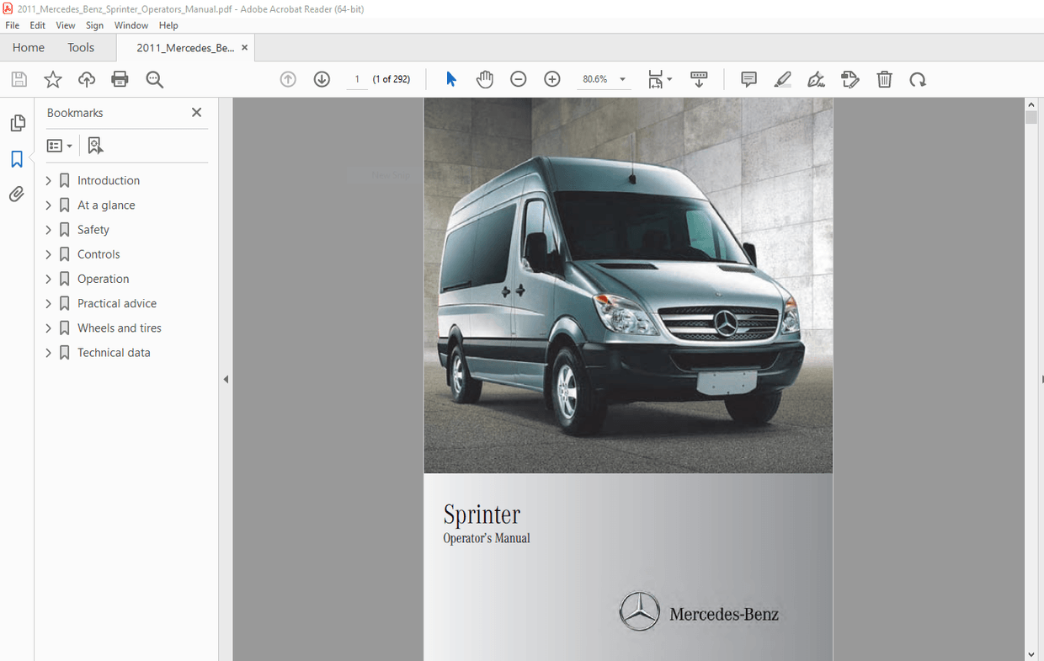Viewport: 1044px width, 661px height.
Task: Click the Zoom In icon
Action: point(551,78)
